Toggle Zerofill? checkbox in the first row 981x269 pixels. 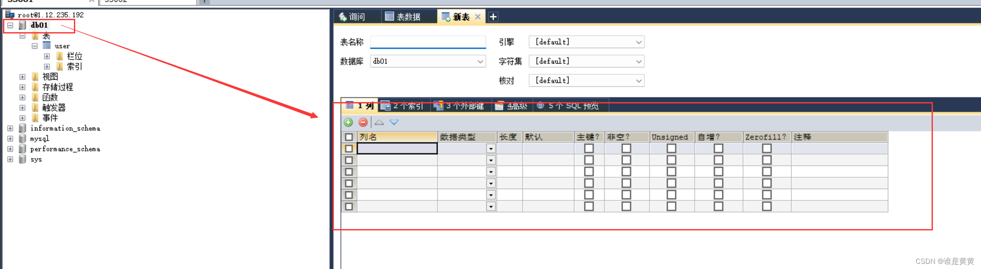pos(767,148)
